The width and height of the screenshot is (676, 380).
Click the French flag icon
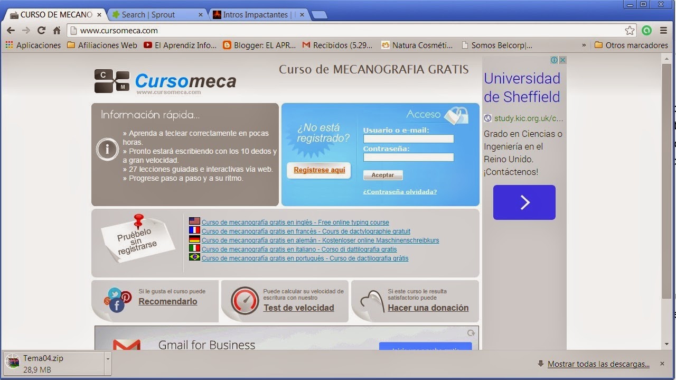tap(194, 231)
